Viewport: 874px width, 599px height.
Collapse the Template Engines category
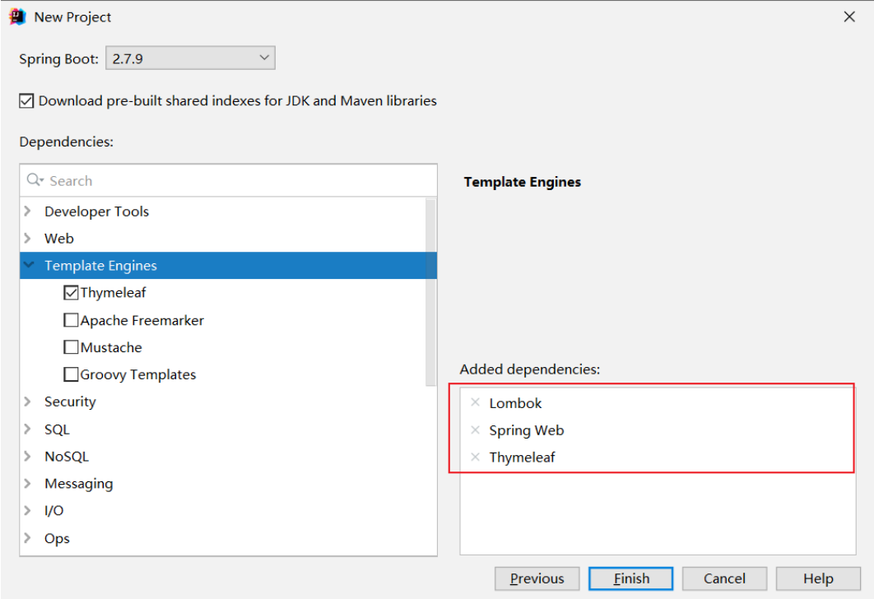29,266
